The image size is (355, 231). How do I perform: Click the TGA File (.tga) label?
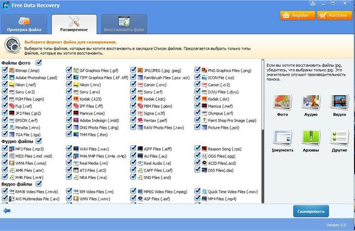28,135
